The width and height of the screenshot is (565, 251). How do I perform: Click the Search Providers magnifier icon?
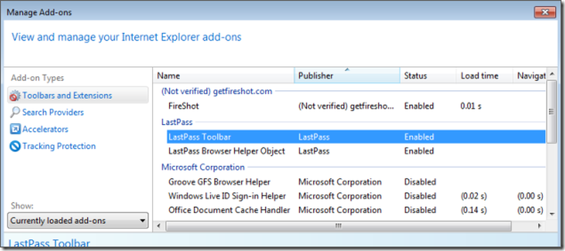(x=15, y=113)
